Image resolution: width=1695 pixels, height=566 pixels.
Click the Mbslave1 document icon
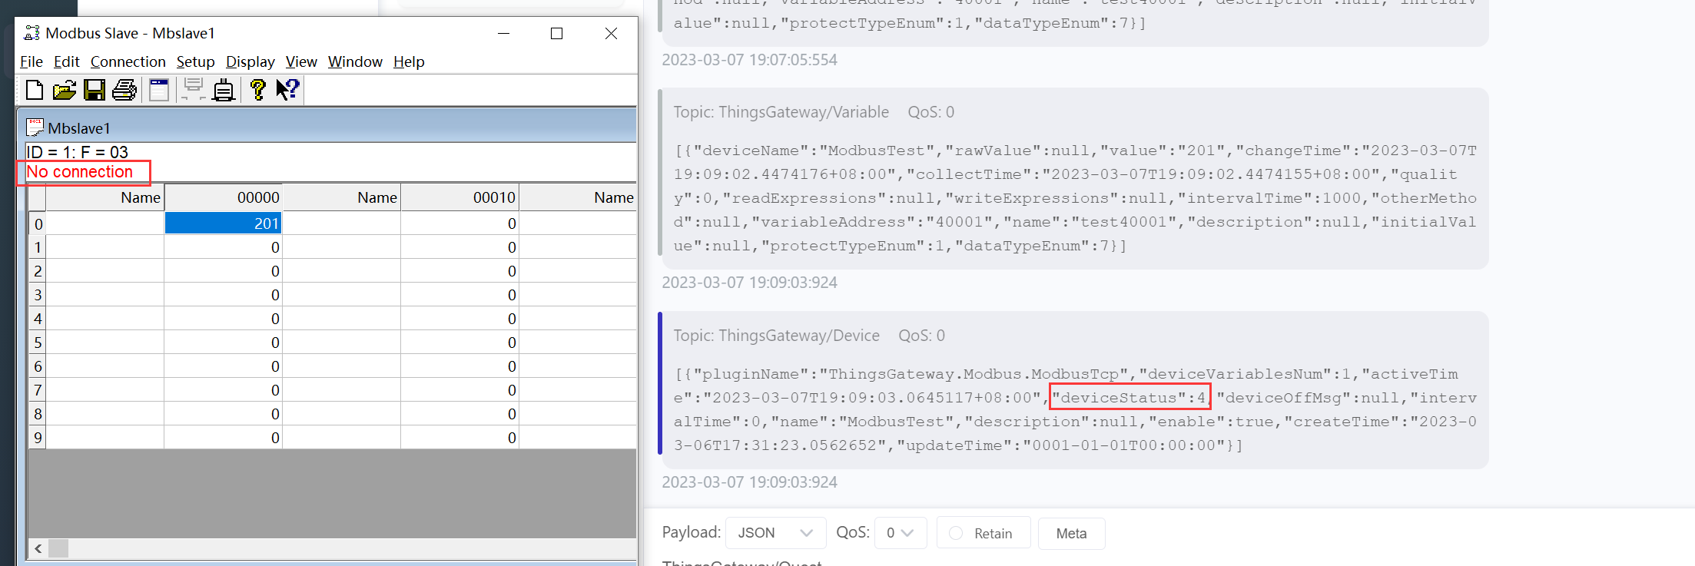(x=35, y=127)
